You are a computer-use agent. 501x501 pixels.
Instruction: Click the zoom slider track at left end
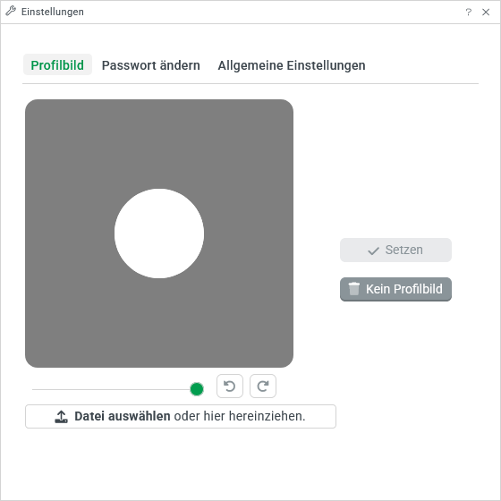coord(34,389)
